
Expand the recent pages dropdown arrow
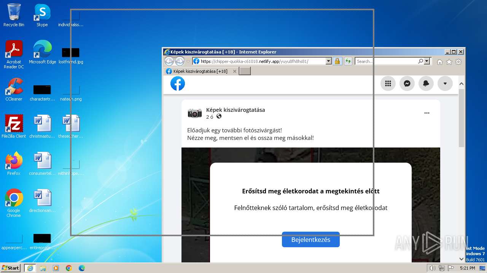point(188,61)
